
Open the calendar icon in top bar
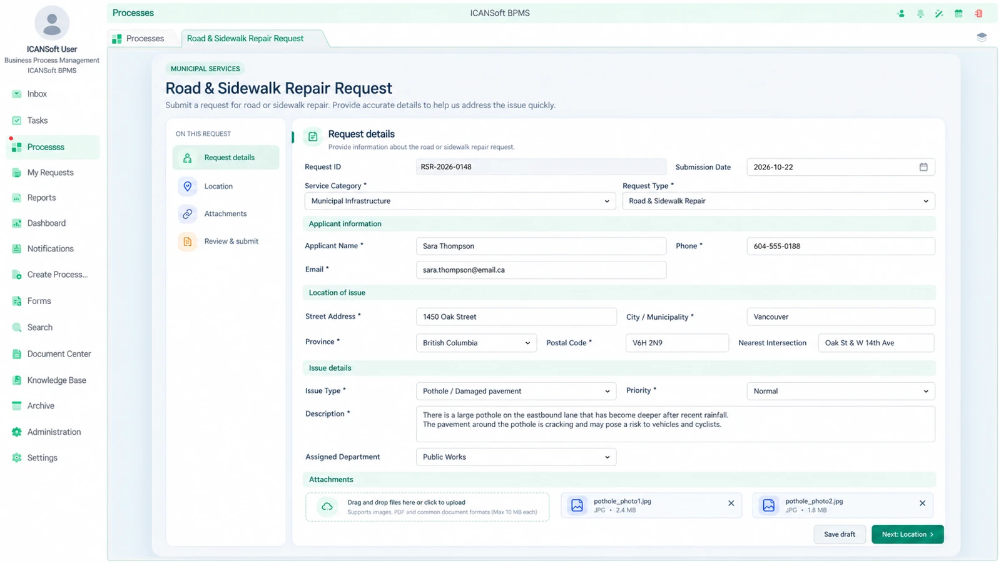coord(958,13)
